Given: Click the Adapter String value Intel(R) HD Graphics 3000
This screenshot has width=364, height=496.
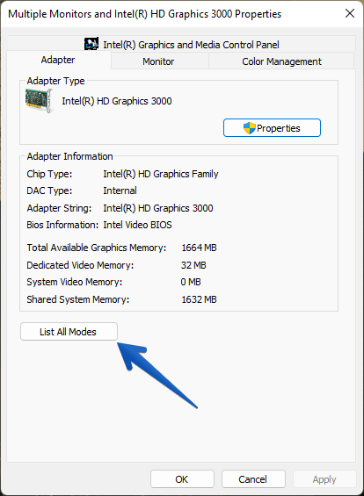Looking at the screenshot, I should 158,208.
